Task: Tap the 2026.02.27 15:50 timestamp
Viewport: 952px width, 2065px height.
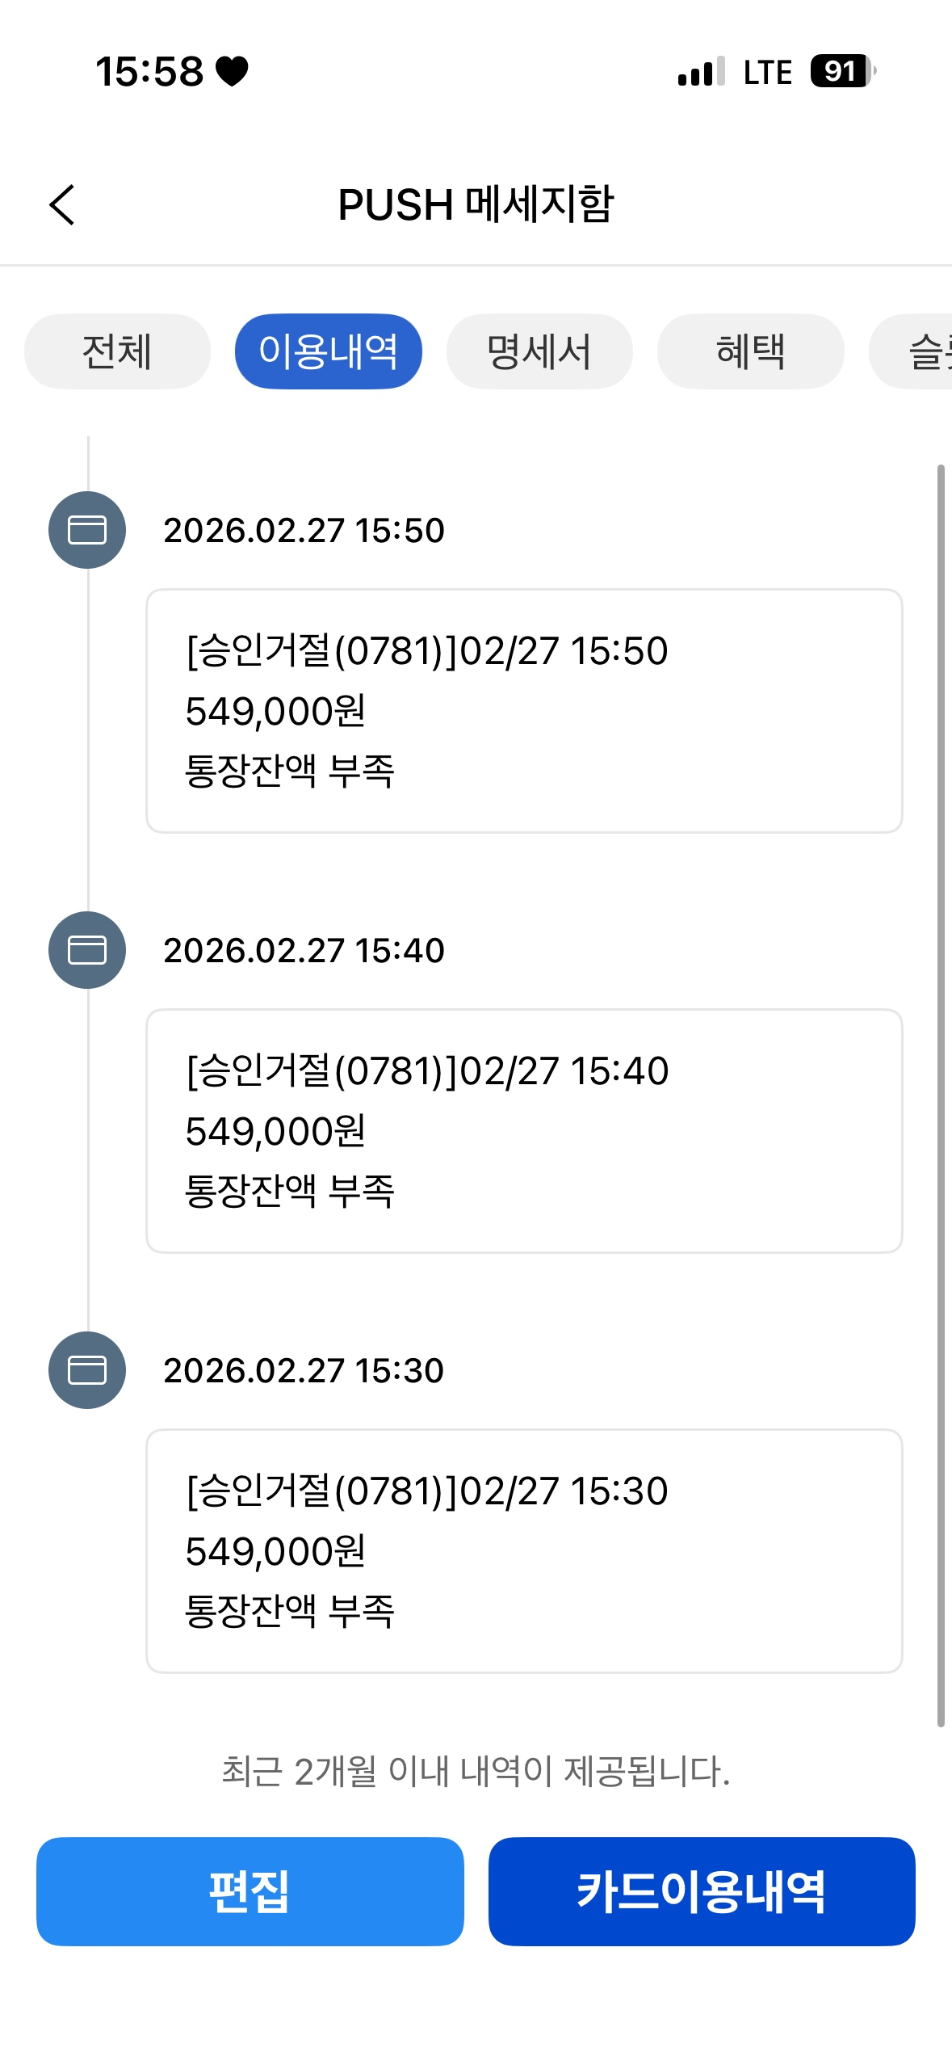Action: pos(304,531)
